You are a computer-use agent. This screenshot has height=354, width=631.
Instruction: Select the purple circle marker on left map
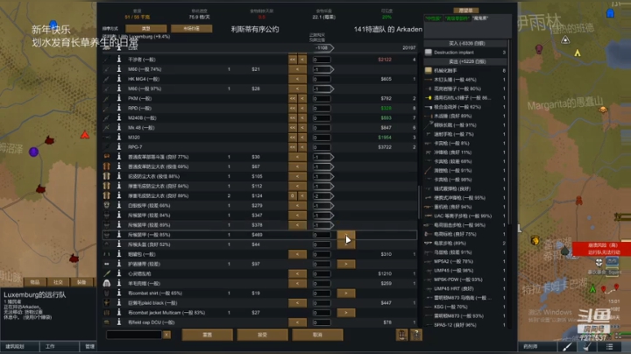34,152
